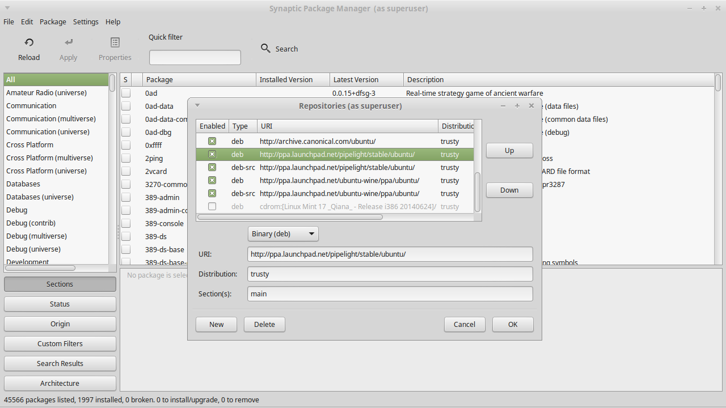The width and height of the screenshot is (726, 408).
Task: Sort by Latest Version column header
Action: [366, 80]
